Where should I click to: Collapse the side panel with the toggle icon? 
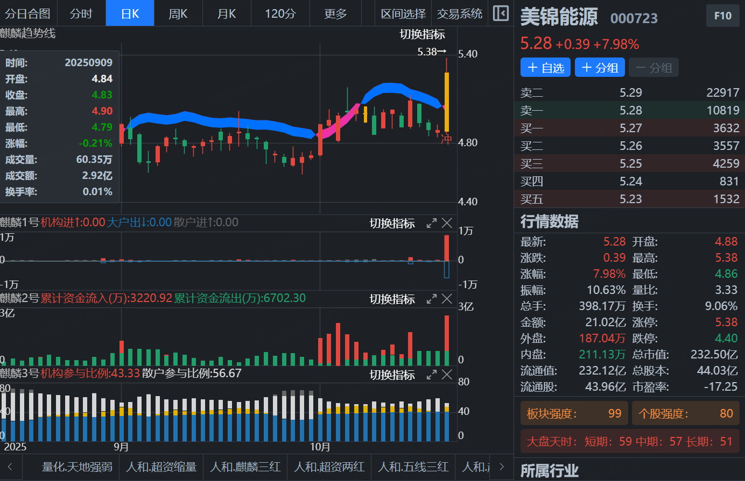pos(501,13)
